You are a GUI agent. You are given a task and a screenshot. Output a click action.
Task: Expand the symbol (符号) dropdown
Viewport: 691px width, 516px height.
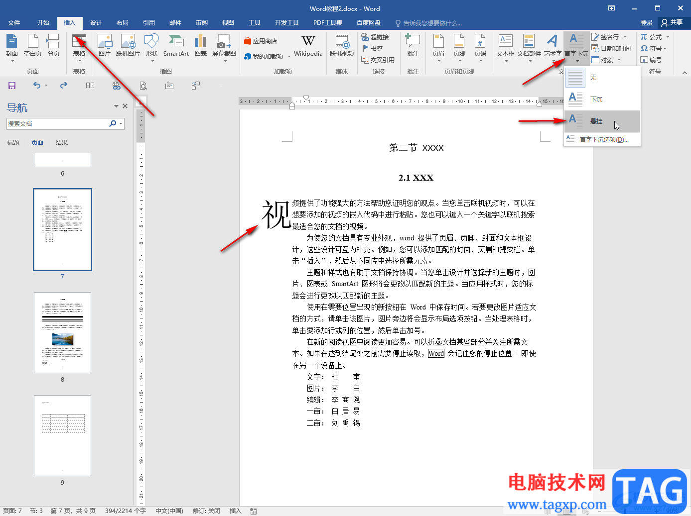(665, 49)
